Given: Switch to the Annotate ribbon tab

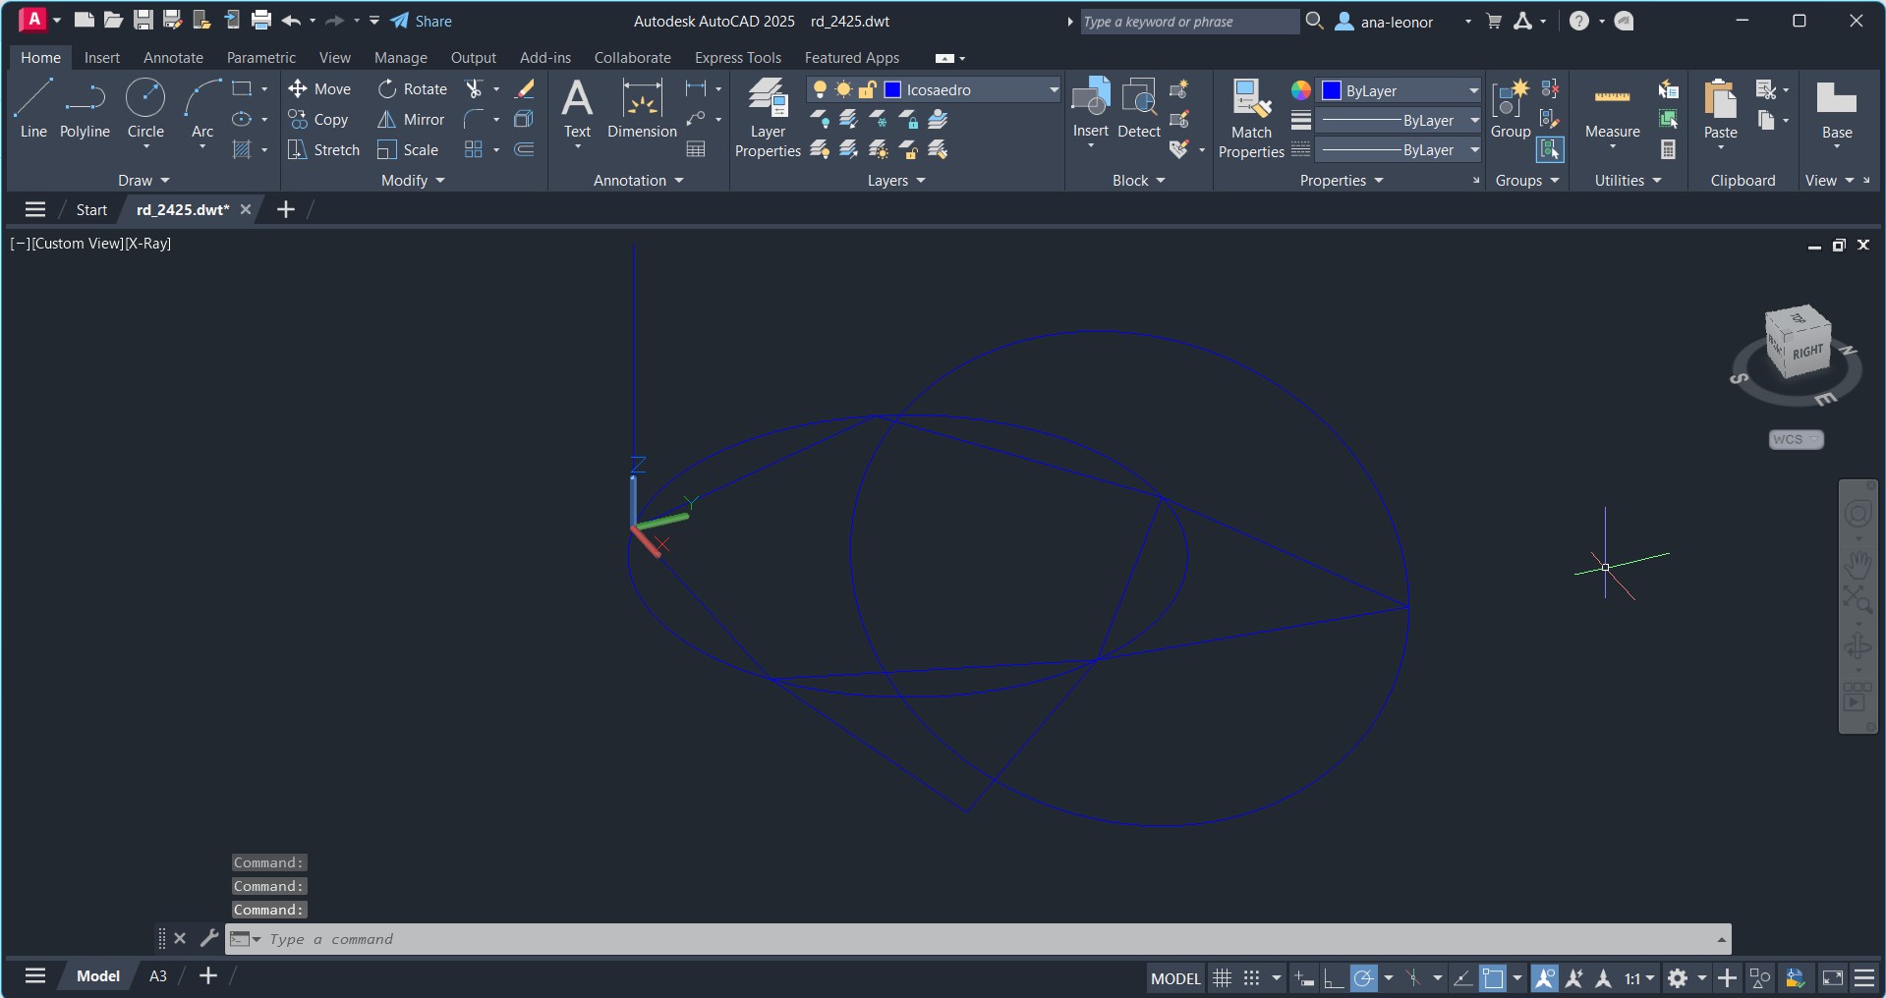Looking at the screenshot, I should pyautogui.click(x=173, y=58).
